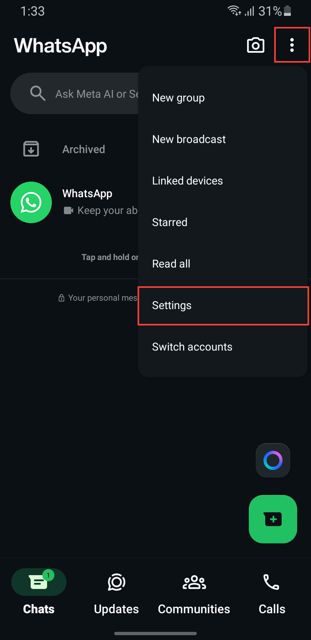Image resolution: width=311 pixels, height=640 pixels.
Task: Choose Read all in the menu
Action: pyautogui.click(x=223, y=264)
